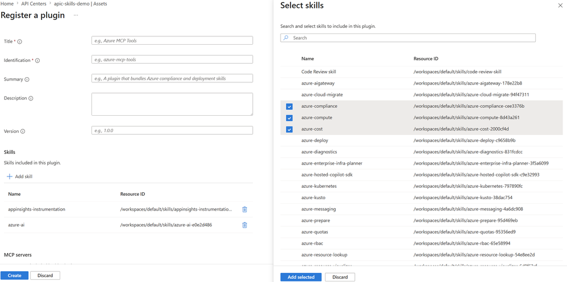Select the azure-aigateway row

click(x=422, y=83)
